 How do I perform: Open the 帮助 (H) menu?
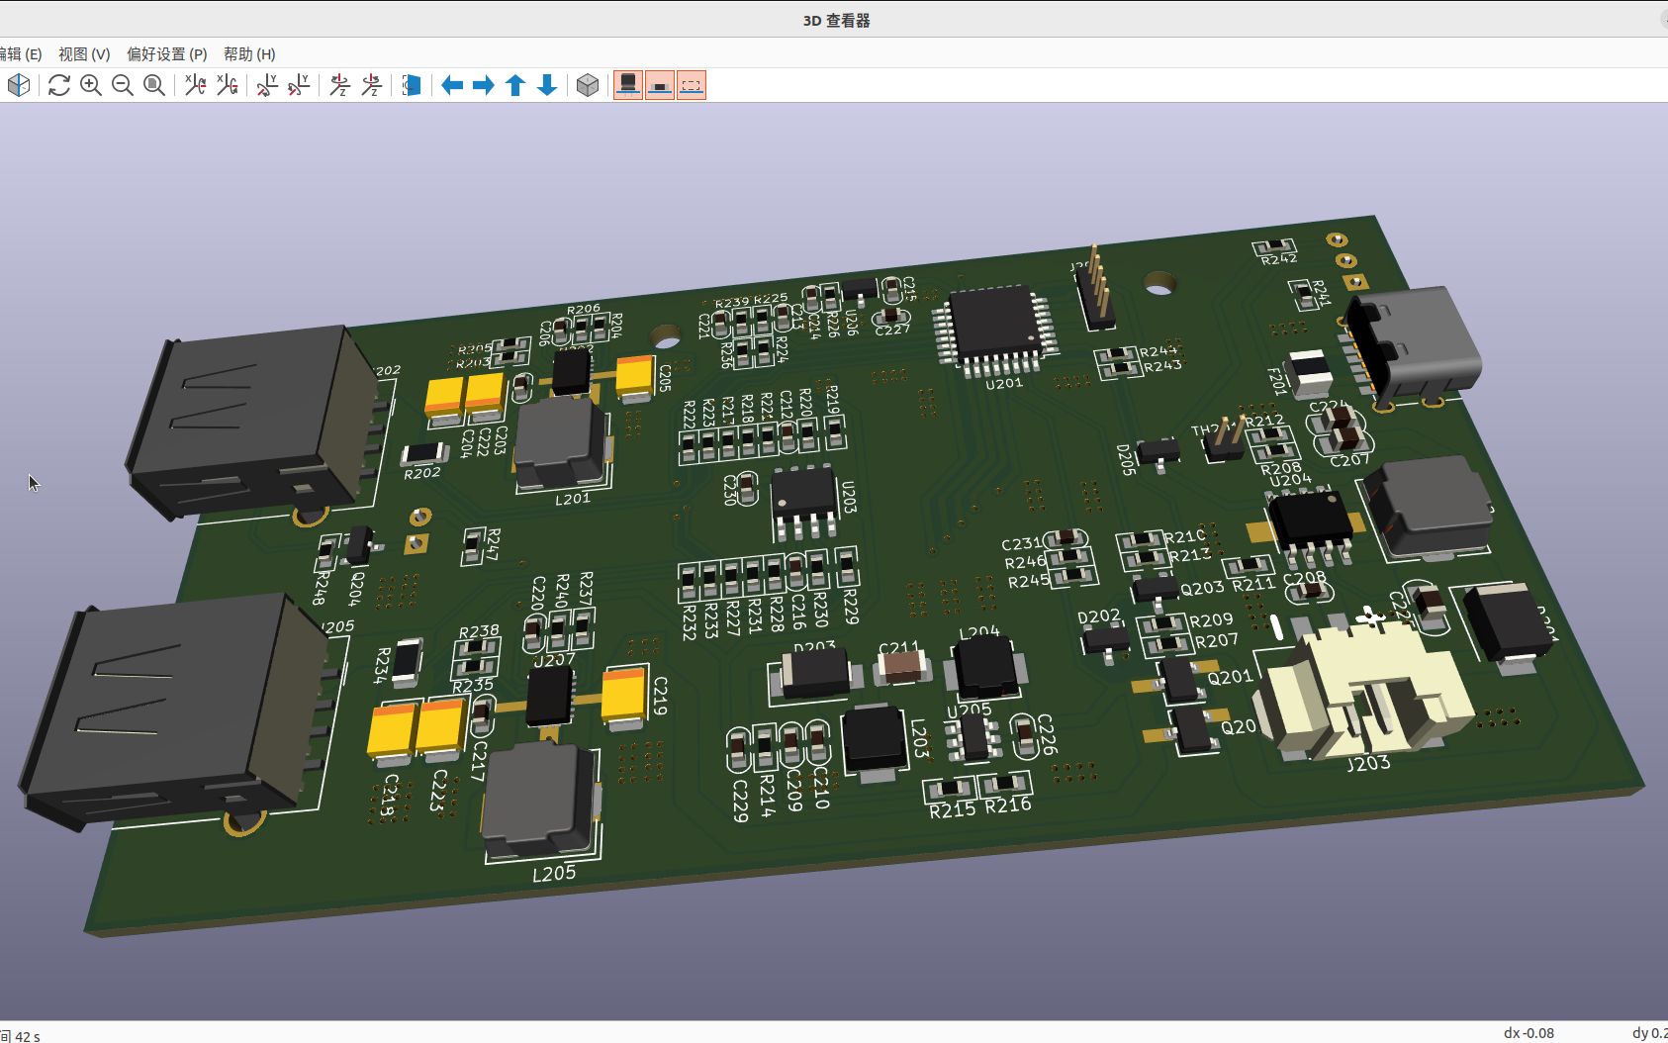(x=249, y=53)
